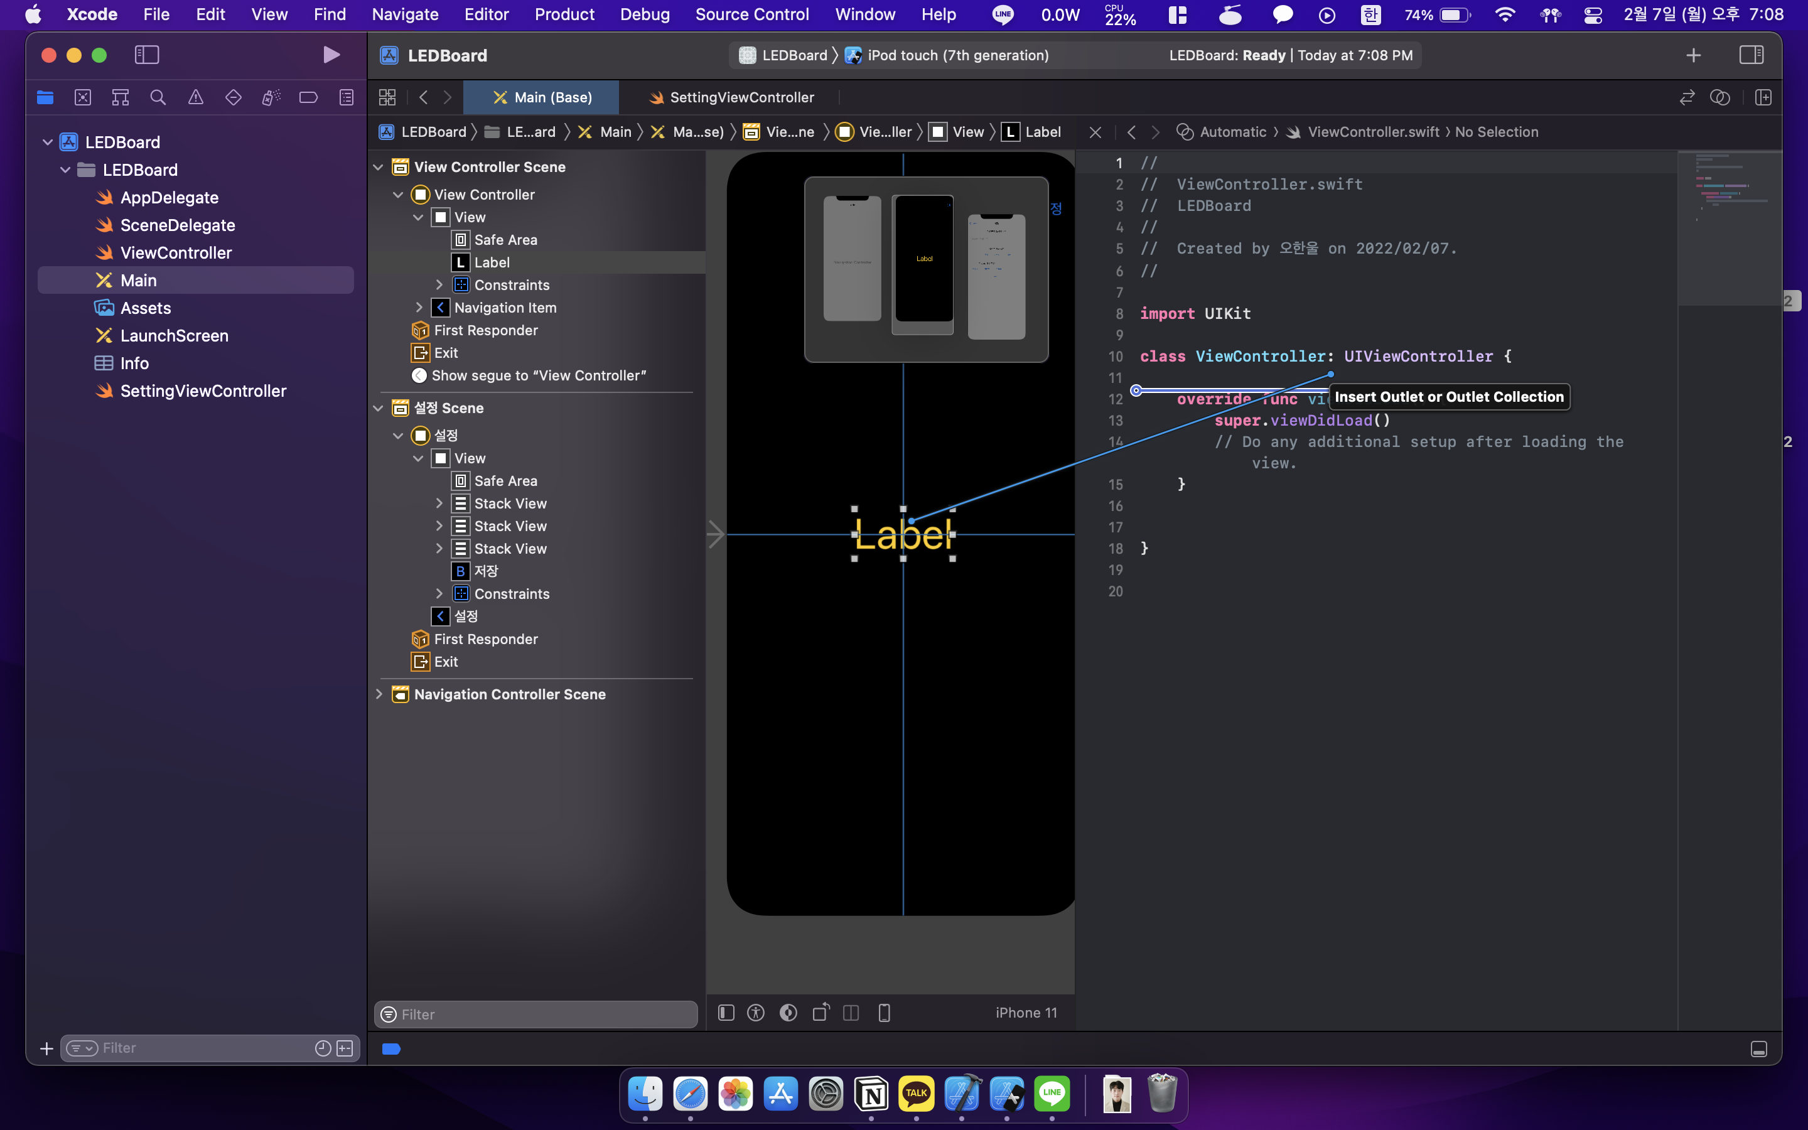The image size is (1808, 1130).
Task: Go back in editor history
Action: [424, 97]
